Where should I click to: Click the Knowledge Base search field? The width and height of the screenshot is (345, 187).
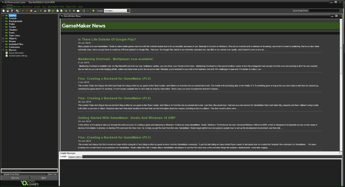[324, 11]
